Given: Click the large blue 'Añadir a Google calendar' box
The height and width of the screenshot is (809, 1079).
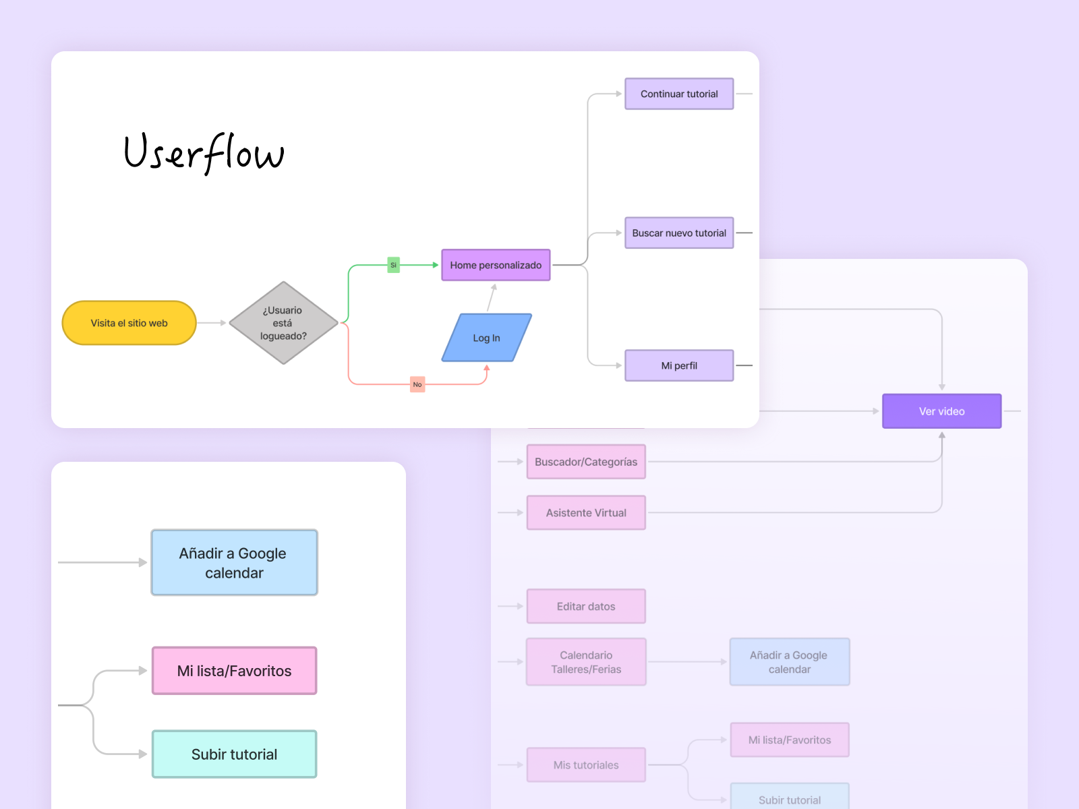Looking at the screenshot, I should [234, 563].
